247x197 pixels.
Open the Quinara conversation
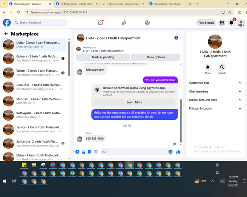click(34, 58)
